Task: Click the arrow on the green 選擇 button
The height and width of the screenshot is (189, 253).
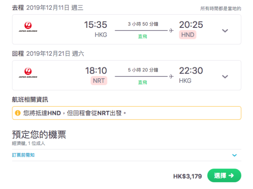Action: coord(231,175)
